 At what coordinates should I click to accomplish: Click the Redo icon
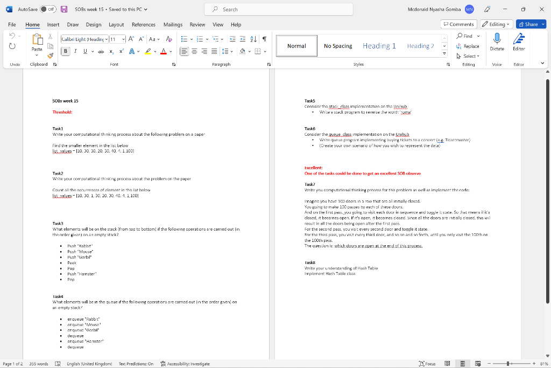click(12, 46)
